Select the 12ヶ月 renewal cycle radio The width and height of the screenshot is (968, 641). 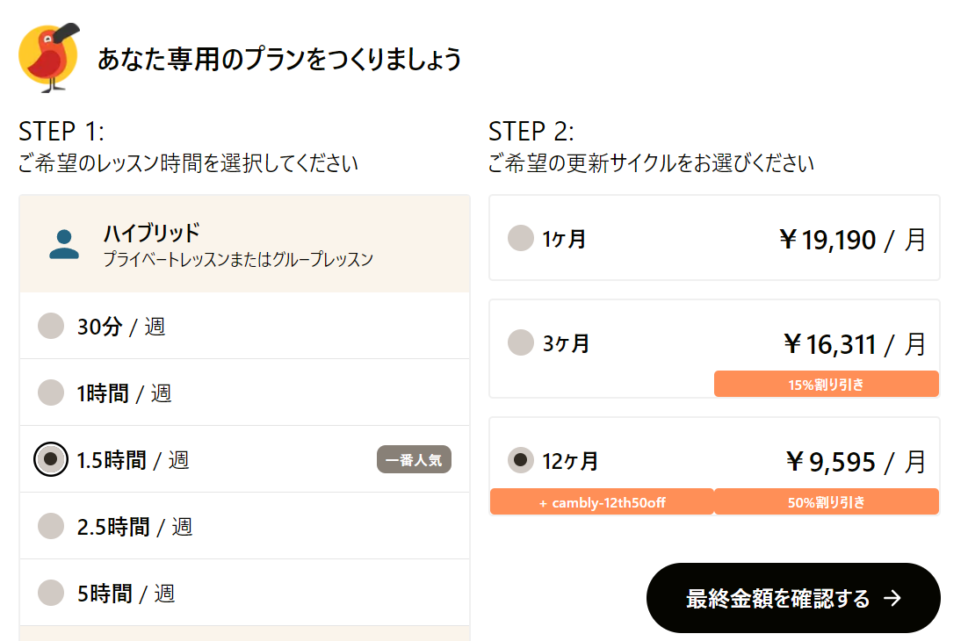tap(520, 460)
